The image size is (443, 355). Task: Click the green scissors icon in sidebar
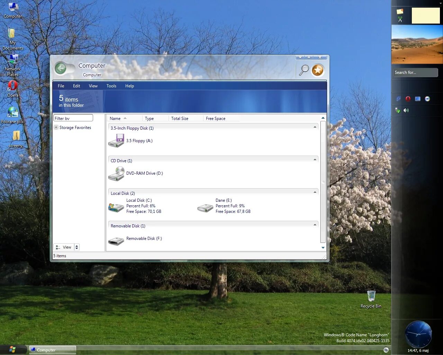[400, 19]
